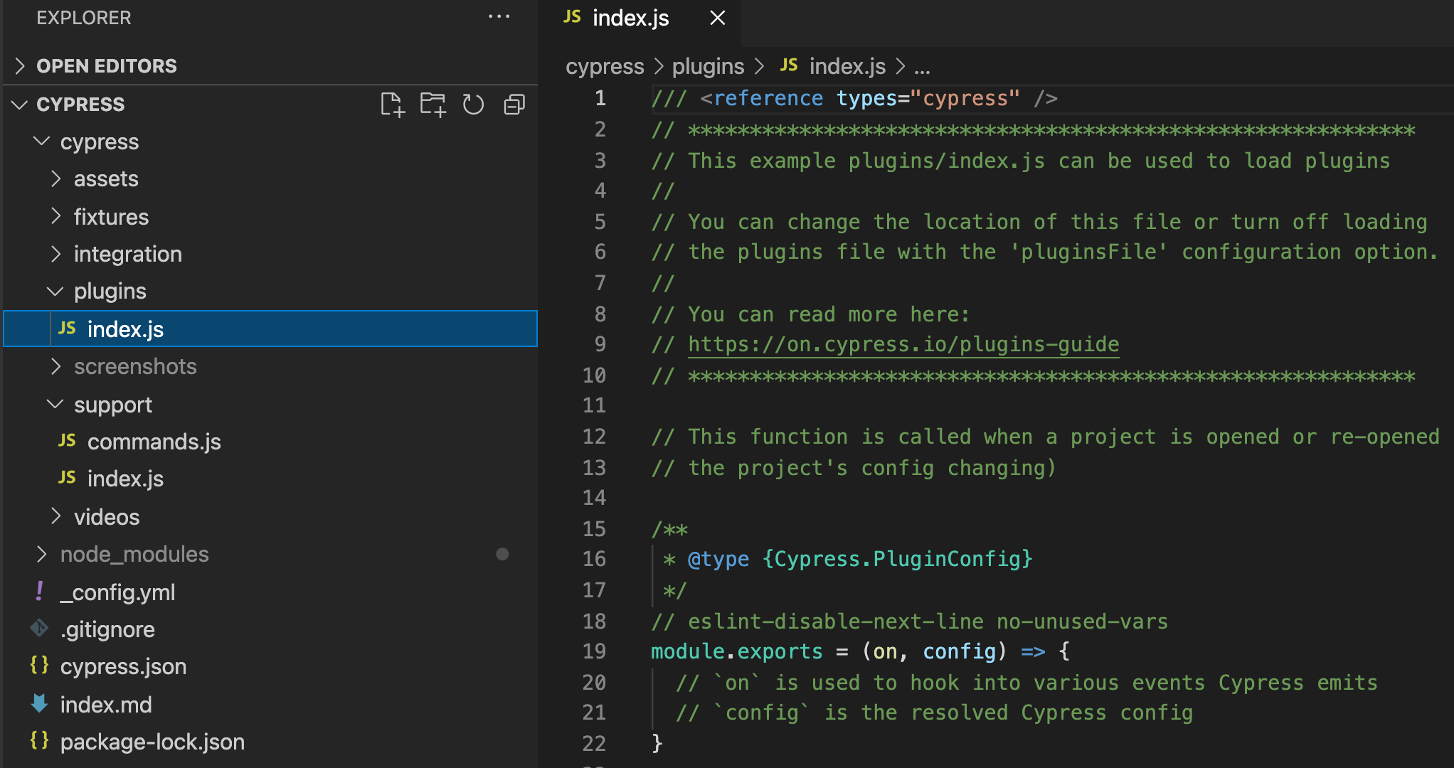Collapse the CYPRESS workspace section
Viewport: 1454px width, 768px height.
(x=20, y=105)
